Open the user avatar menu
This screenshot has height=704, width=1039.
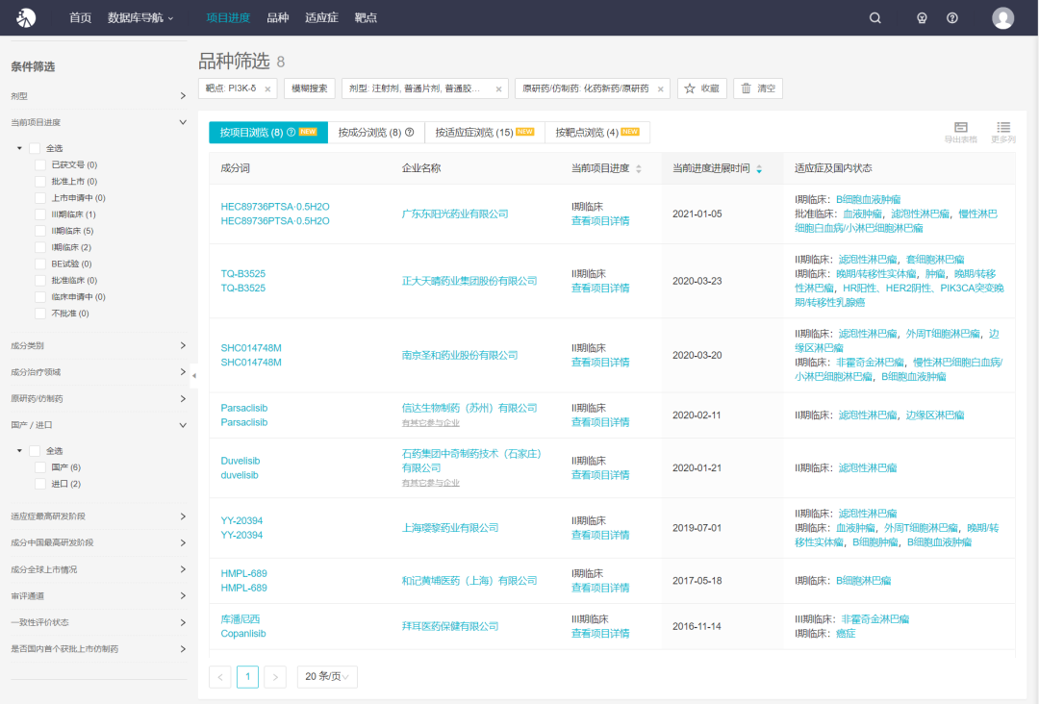pyautogui.click(x=1002, y=18)
